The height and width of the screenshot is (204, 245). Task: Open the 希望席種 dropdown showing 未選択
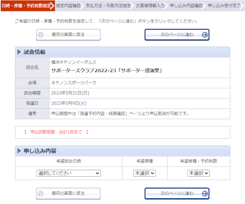[x=145, y=173]
